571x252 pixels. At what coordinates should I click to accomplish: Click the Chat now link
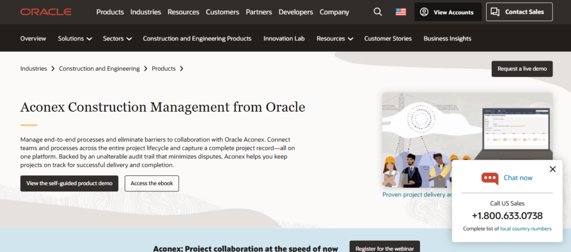pyautogui.click(x=518, y=178)
